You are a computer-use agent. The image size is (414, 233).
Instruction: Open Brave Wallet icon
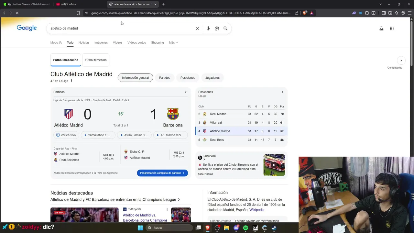(390, 13)
